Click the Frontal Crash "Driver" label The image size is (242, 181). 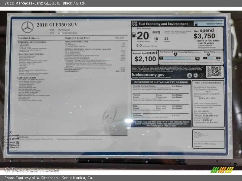[159, 95]
